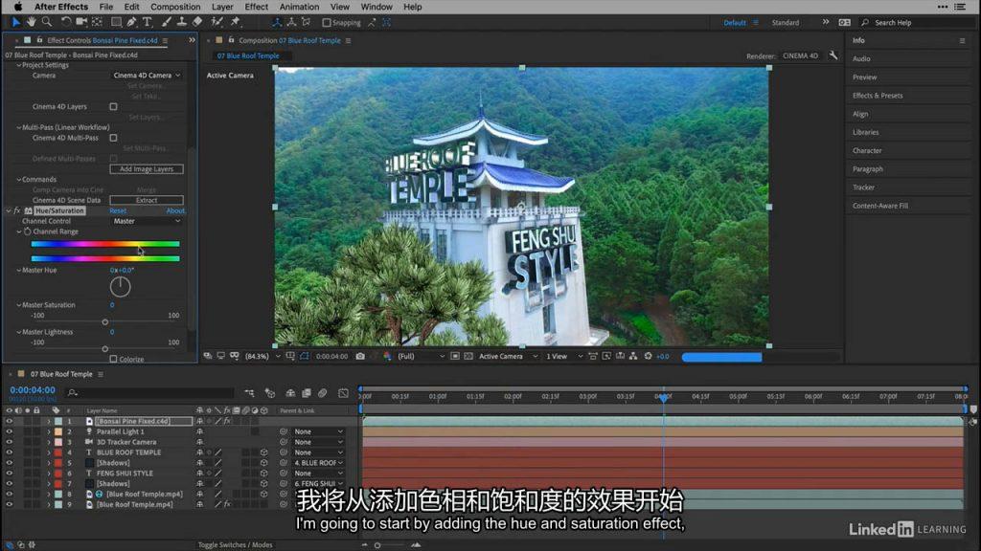Click the Local Axis Mode icon

(x=277, y=23)
